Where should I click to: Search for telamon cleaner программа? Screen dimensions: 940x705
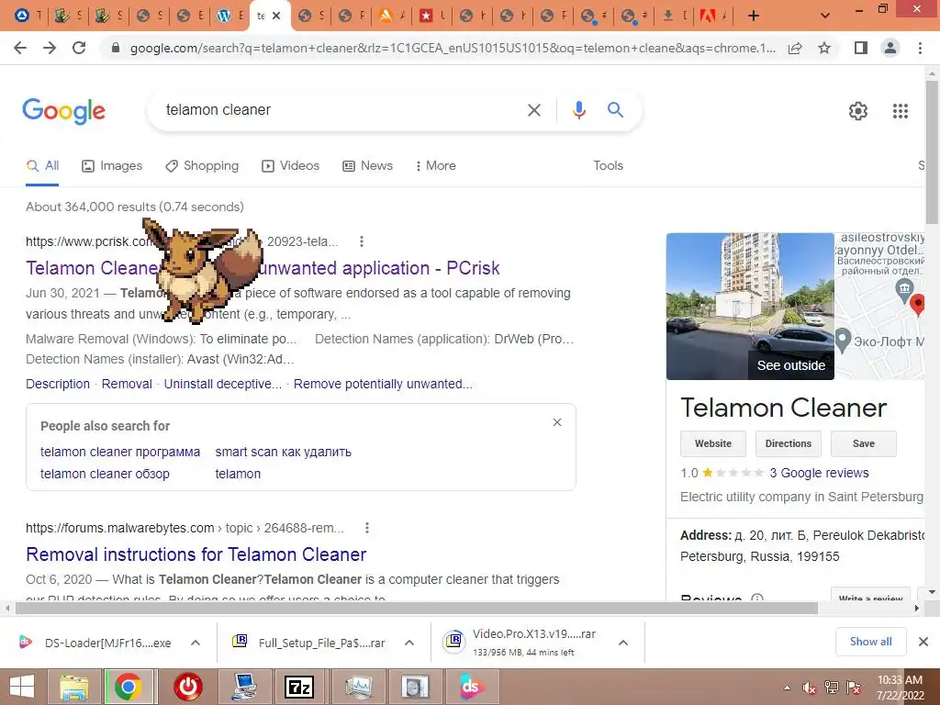pos(120,452)
